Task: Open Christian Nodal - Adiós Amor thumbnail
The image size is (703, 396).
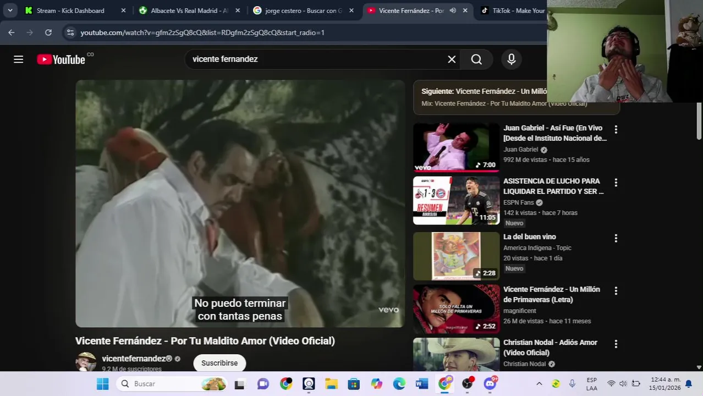Action: point(456,355)
